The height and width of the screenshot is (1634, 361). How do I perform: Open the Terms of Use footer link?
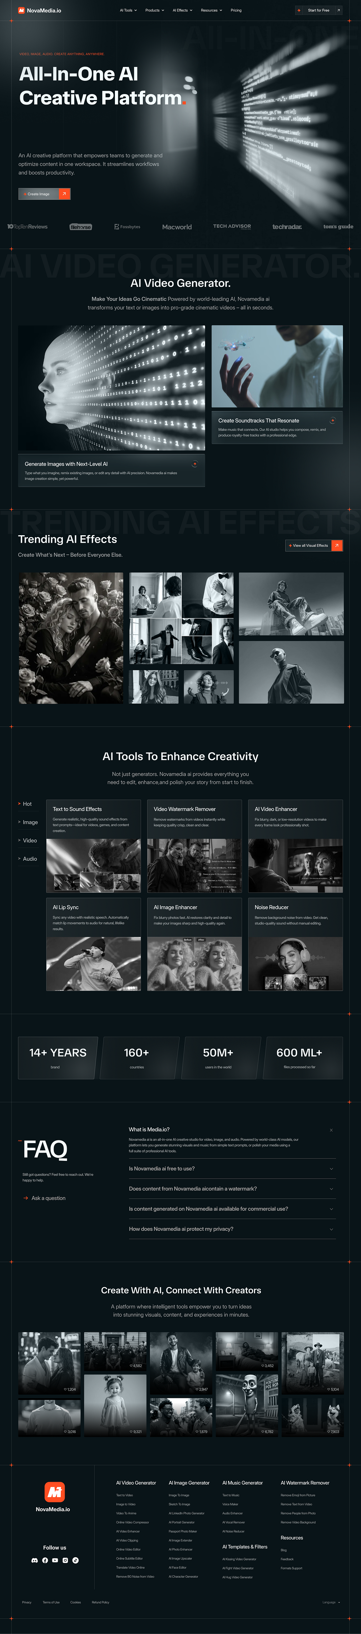51,1602
